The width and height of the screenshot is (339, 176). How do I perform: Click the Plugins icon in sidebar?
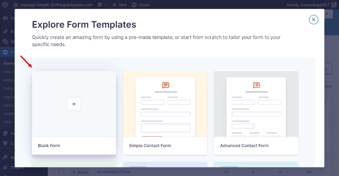[5, 167]
